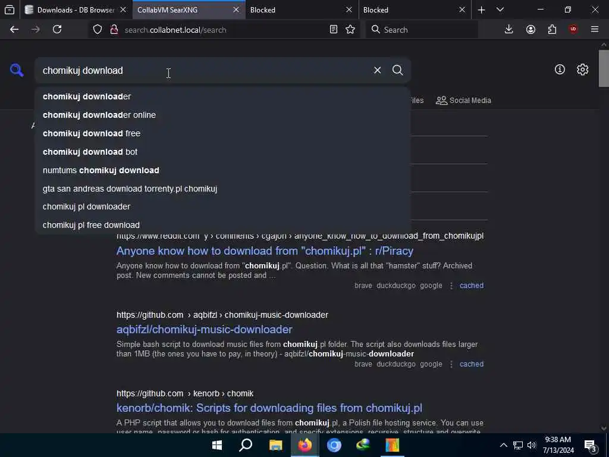The width and height of the screenshot is (609, 457).
Task: Choose suggestion 'chomikuj downloader online'
Action: [x=222, y=115]
